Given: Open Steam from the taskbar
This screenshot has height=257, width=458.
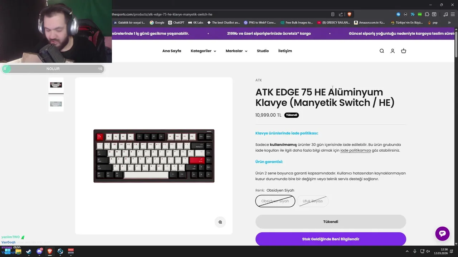Looking at the screenshot, I should tap(29, 252).
